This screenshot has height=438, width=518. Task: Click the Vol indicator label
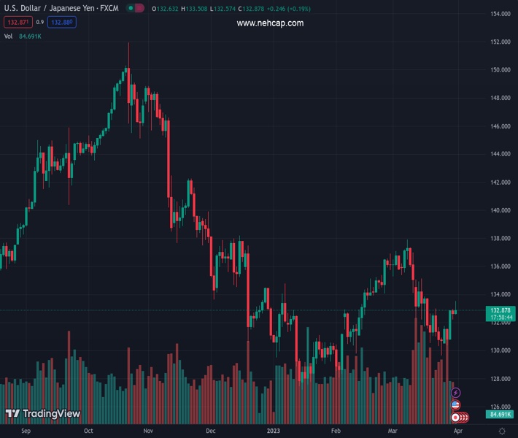[8, 36]
